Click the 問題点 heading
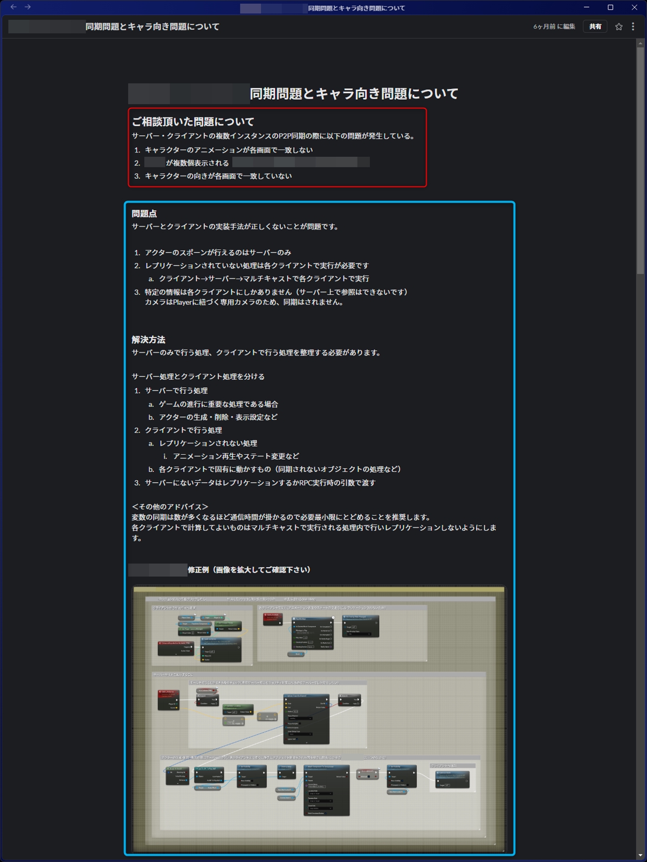The width and height of the screenshot is (647, 862). [144, 214]
